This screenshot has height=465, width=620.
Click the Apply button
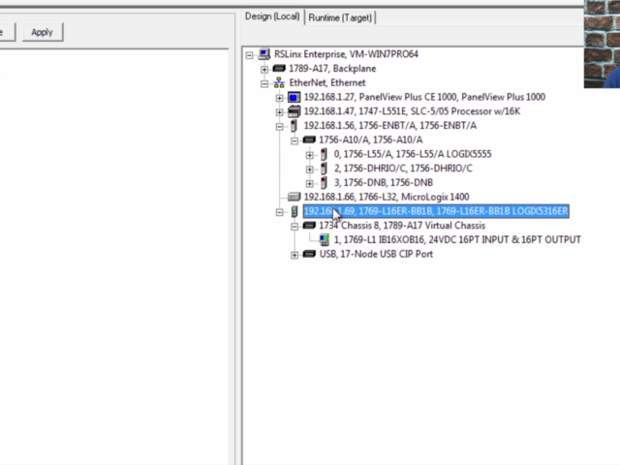pos(43,32)
